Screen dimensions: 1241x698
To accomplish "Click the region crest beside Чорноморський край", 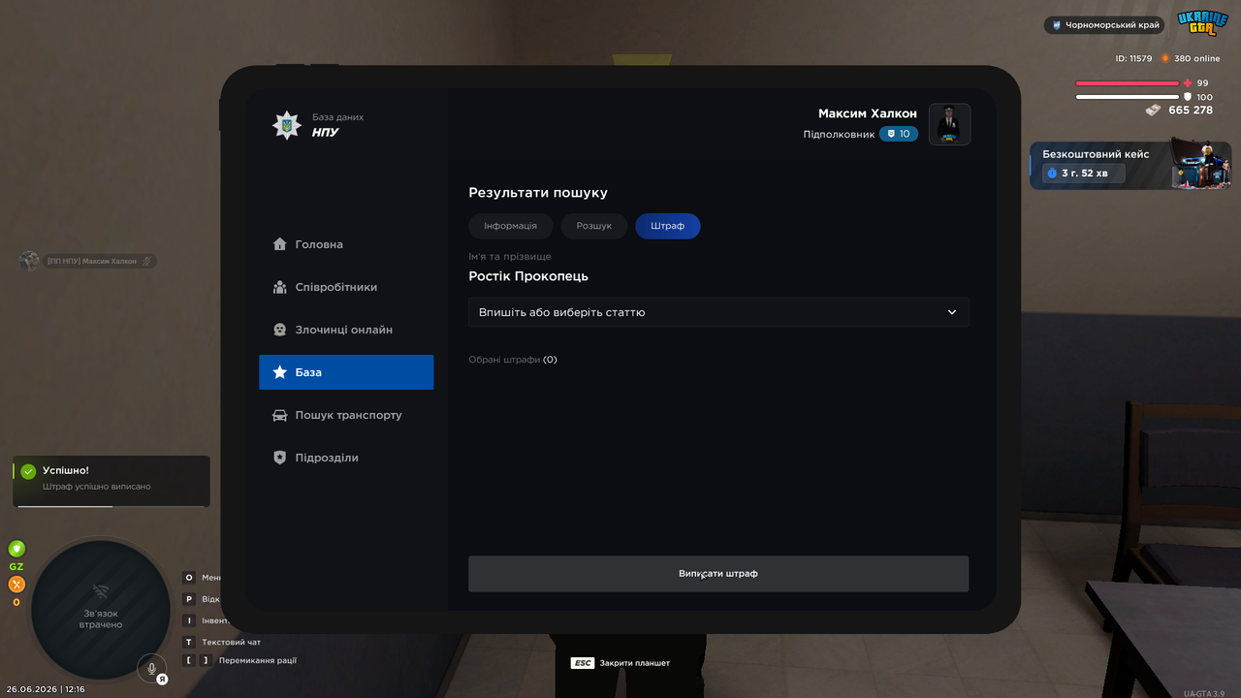I will click(1057, 25).
